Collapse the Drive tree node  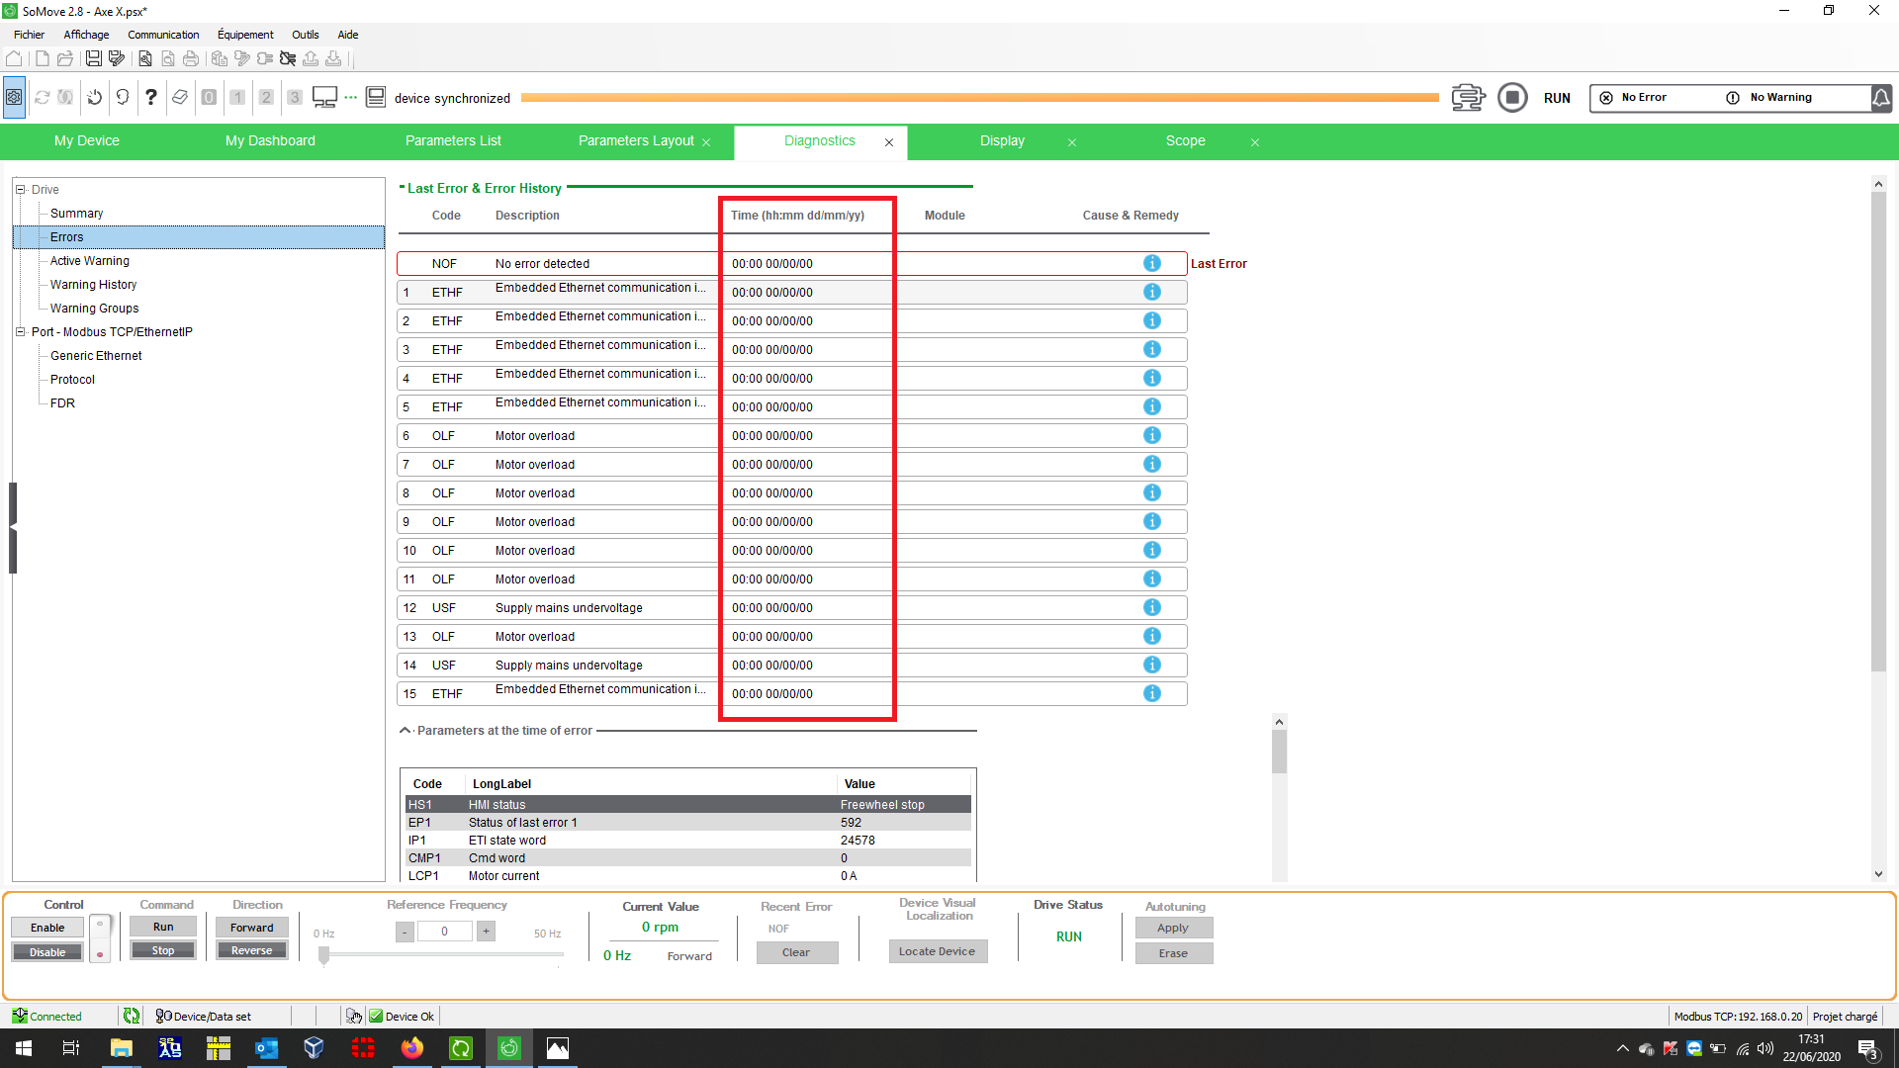20,190
